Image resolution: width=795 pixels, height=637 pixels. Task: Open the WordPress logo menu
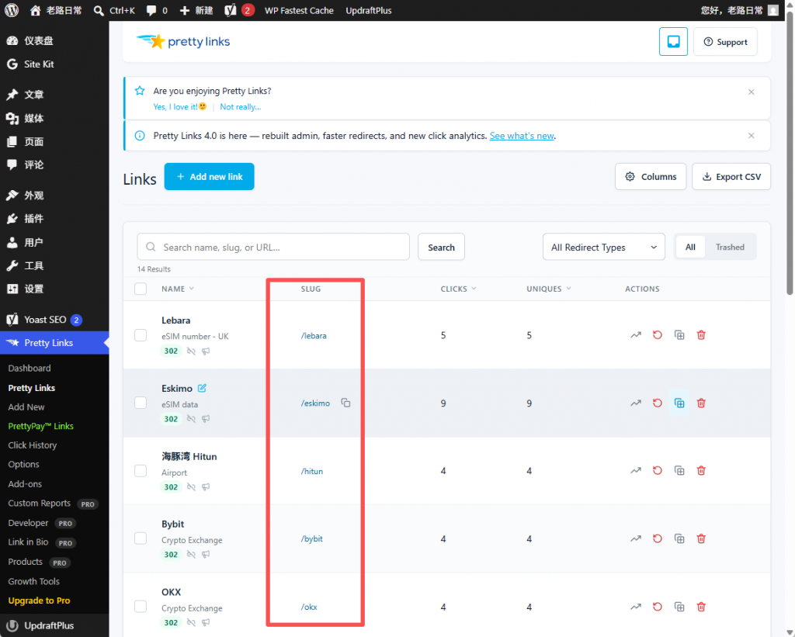pyautogui.click(x=12, y=10)
